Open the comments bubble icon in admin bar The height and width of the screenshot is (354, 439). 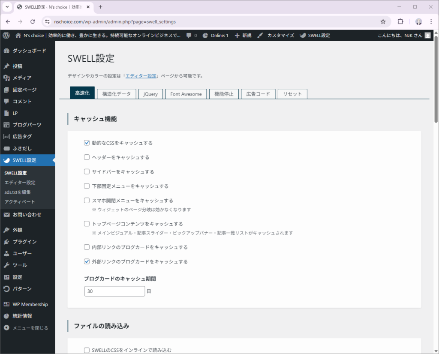point(189,35)
